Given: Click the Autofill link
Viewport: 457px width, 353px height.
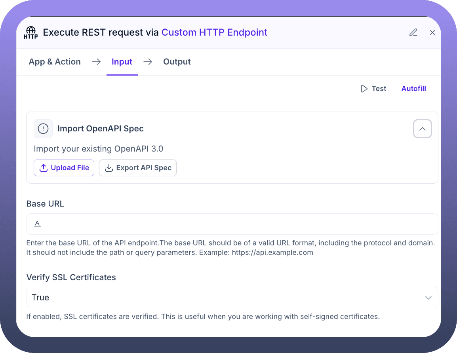Looking at the screenshot, I should coord(413,89).
